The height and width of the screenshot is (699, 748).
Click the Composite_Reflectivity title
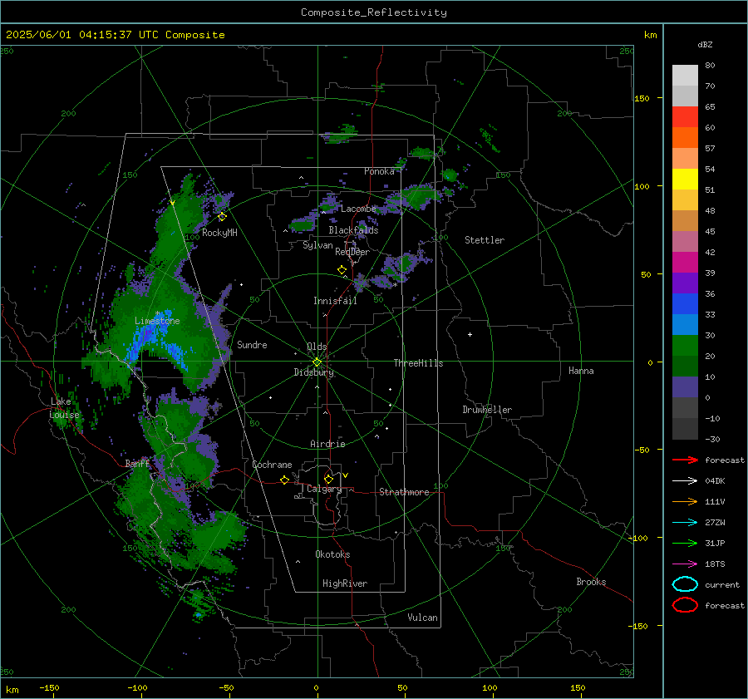click(373, 12)
